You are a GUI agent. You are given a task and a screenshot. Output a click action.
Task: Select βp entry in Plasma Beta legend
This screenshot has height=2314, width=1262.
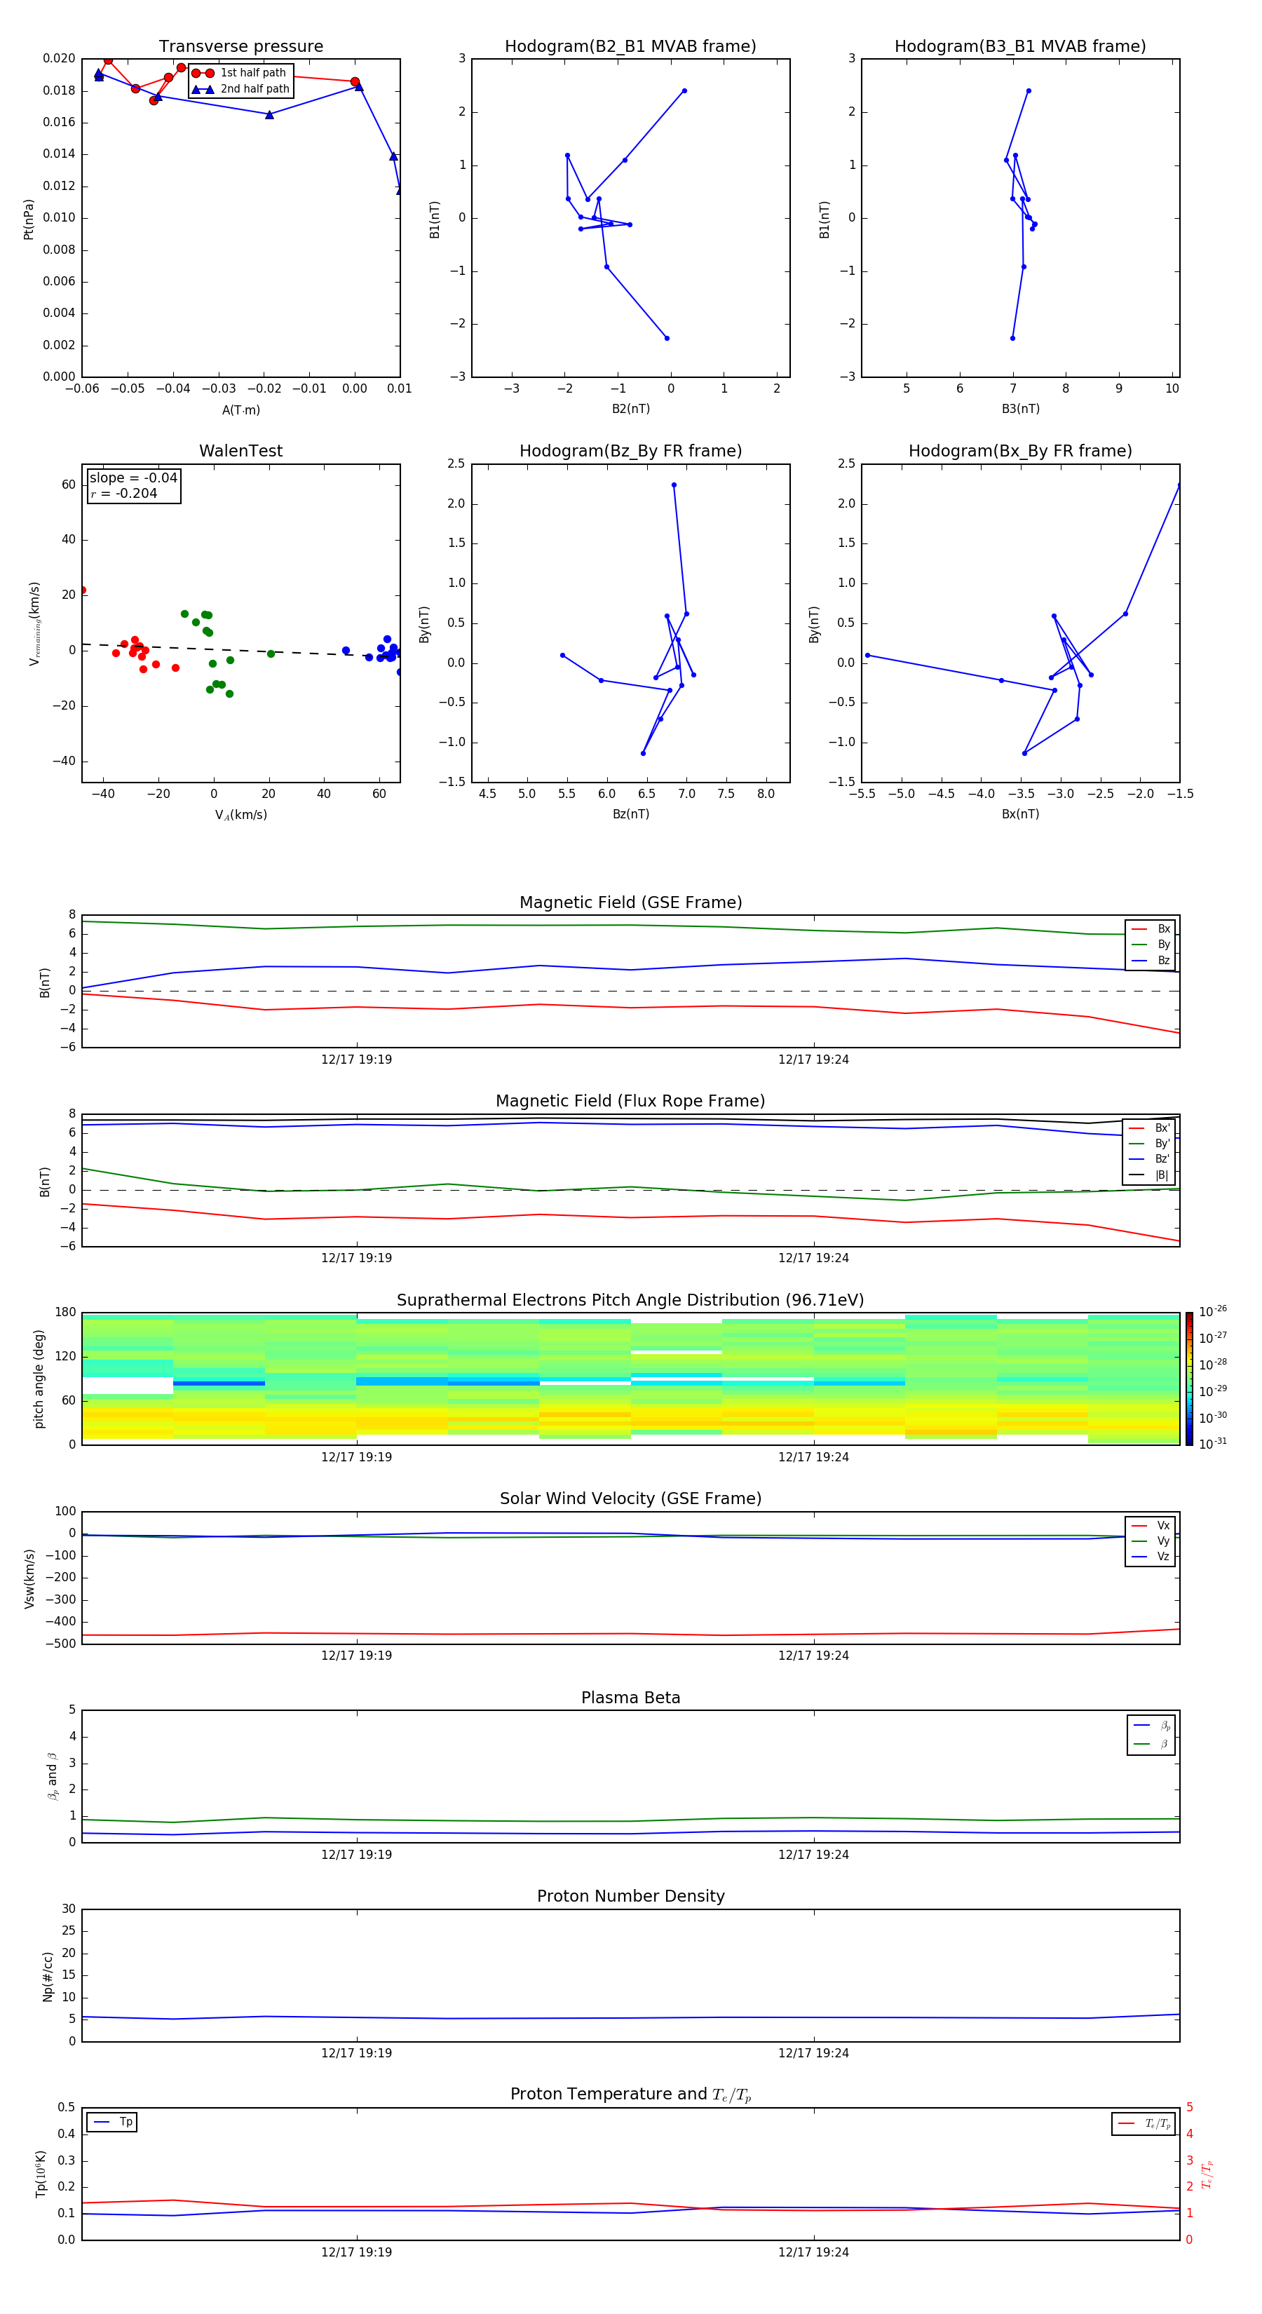click(x=1151, y=1726)
